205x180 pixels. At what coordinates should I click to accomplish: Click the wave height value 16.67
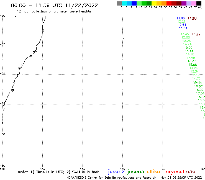tap(198, 86)
